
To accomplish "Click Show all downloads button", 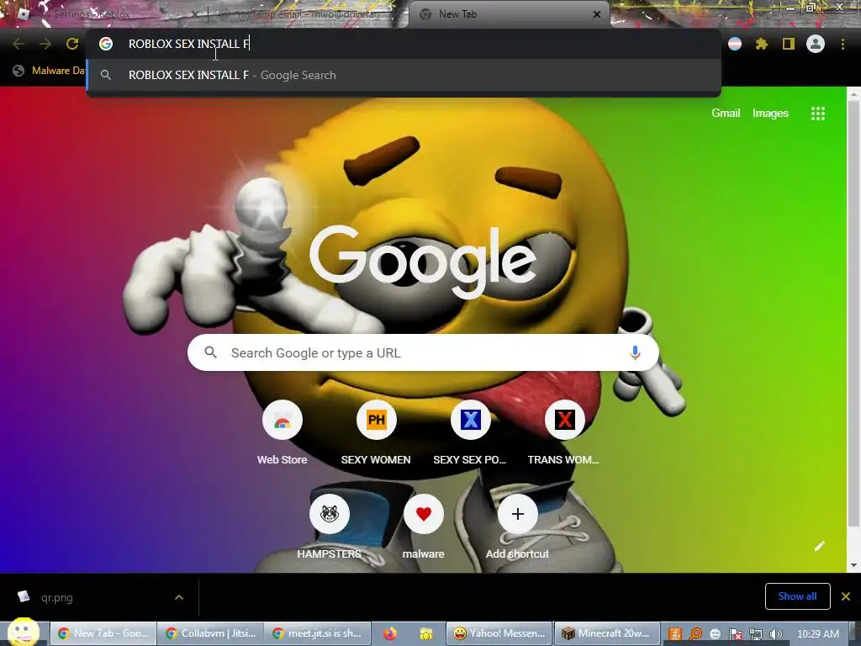I will click(x=797, y=596).
